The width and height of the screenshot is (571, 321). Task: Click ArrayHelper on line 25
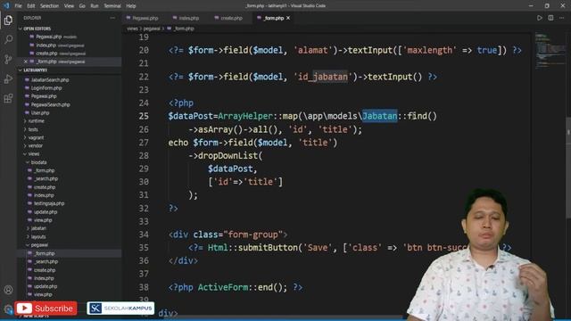245,116
